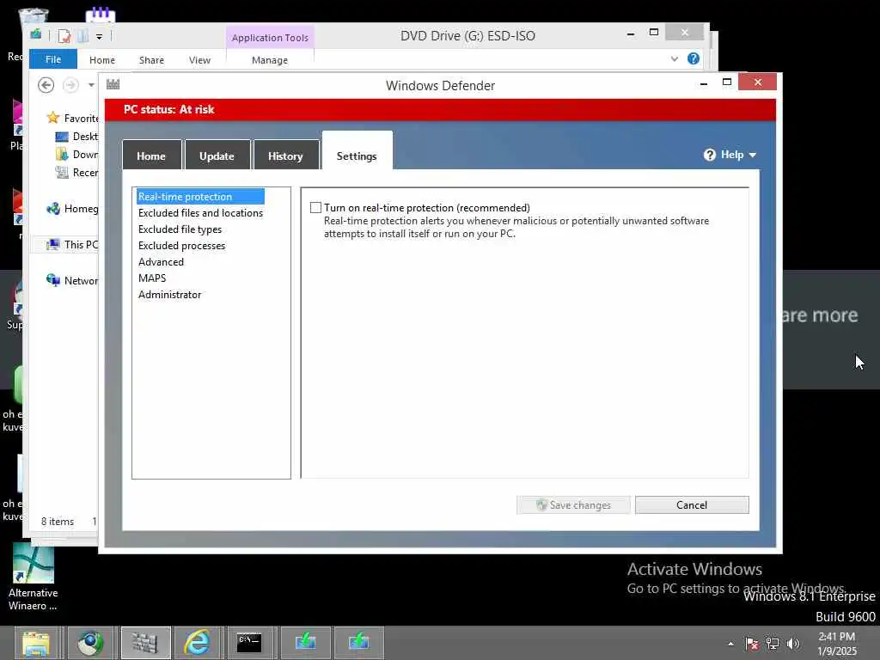Select the Administrator settings entry
This screenshot has width=880, height=660.
pos(169,294)
